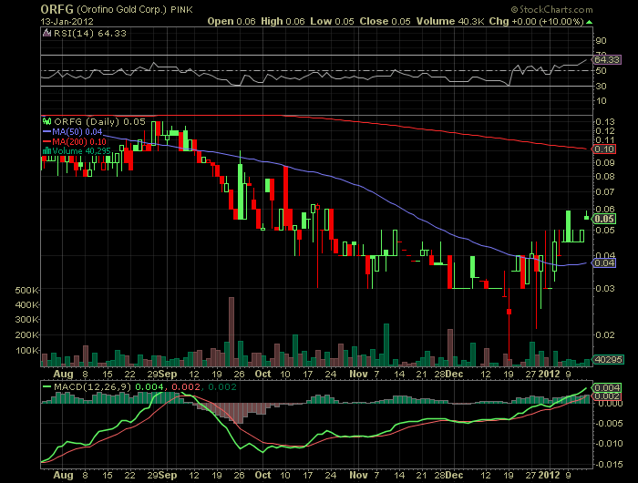Click the MA(200) 0.10 legend label
The height and width of the screenshot is (483, 638).
tap(79, 141)
